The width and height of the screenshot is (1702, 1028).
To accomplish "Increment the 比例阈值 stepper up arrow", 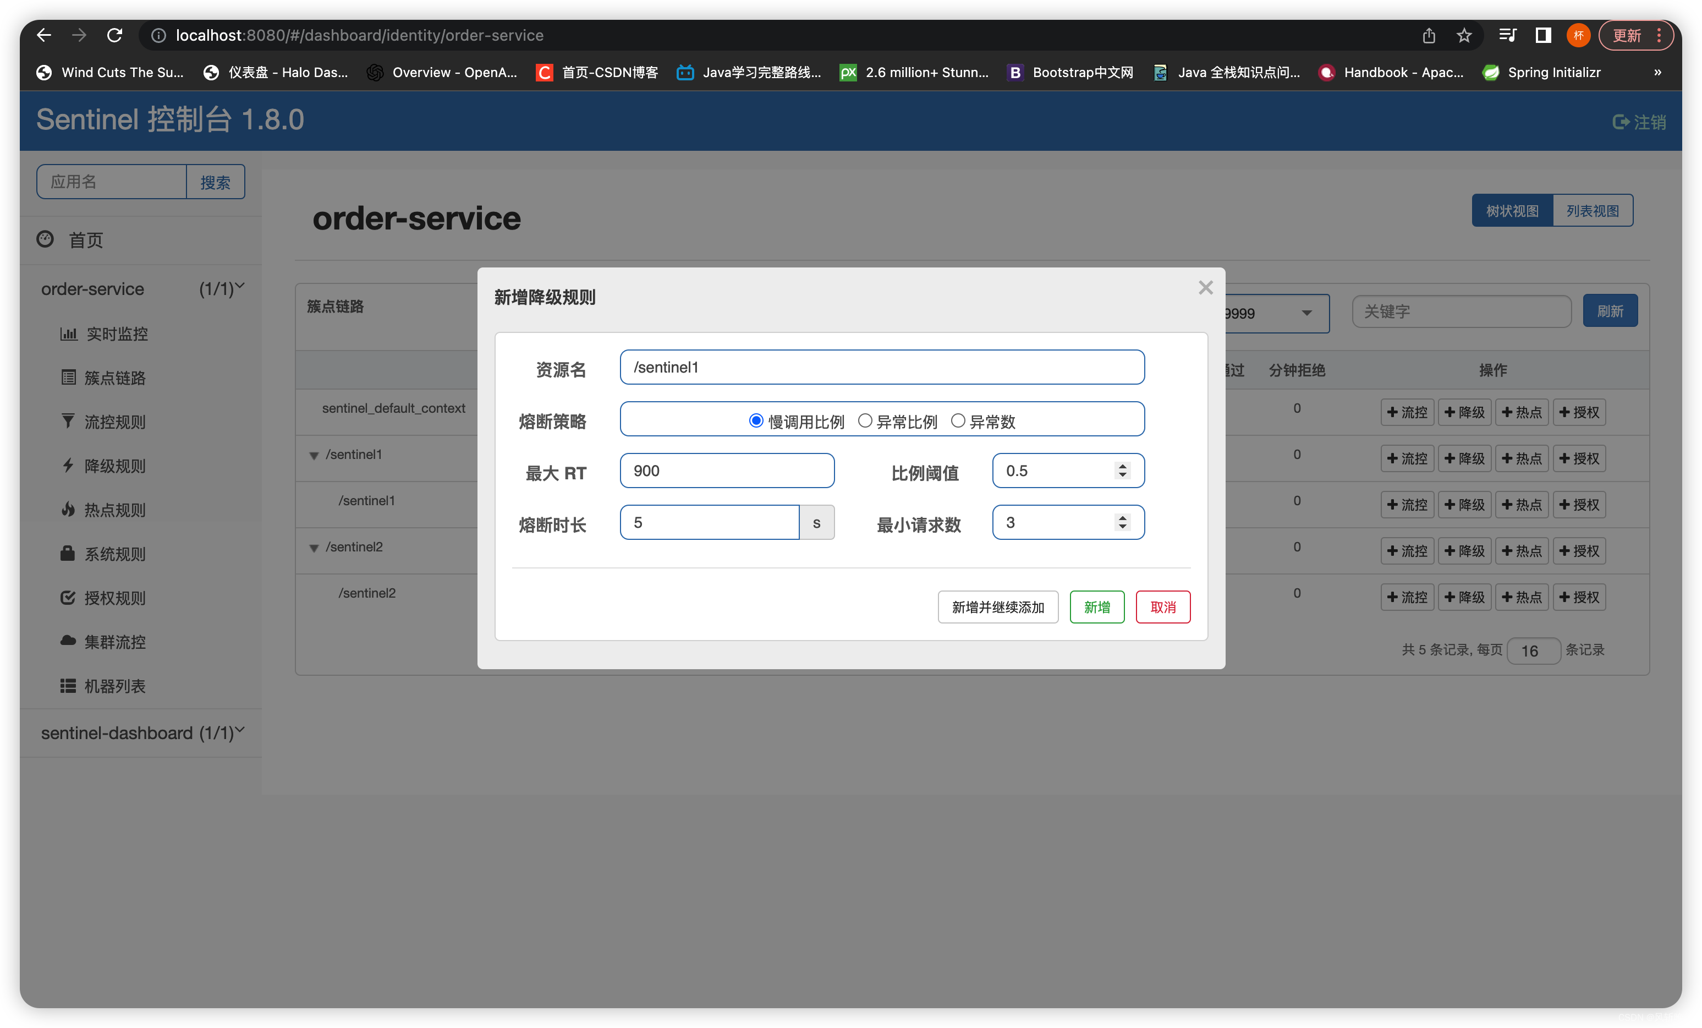I will (1122, 465).
